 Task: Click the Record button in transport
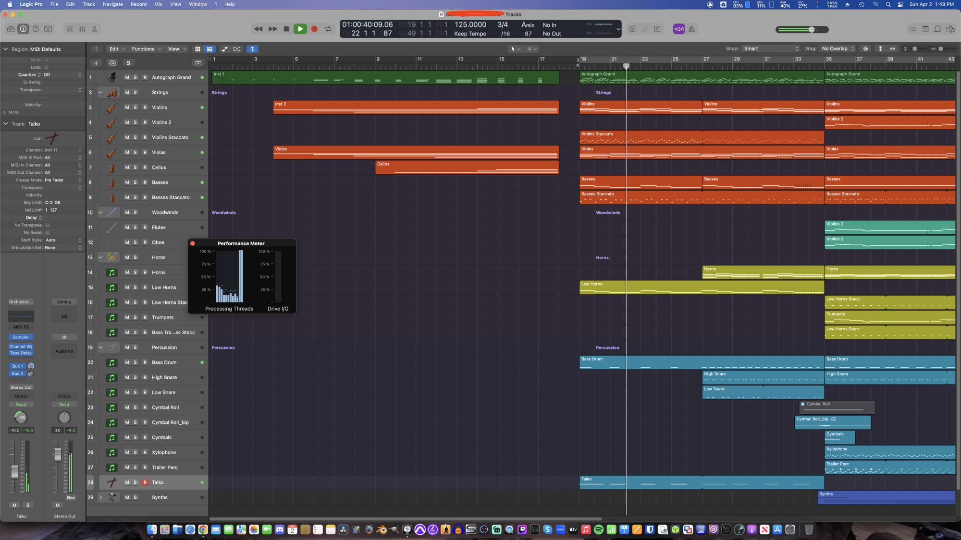[x=314, y=29]
